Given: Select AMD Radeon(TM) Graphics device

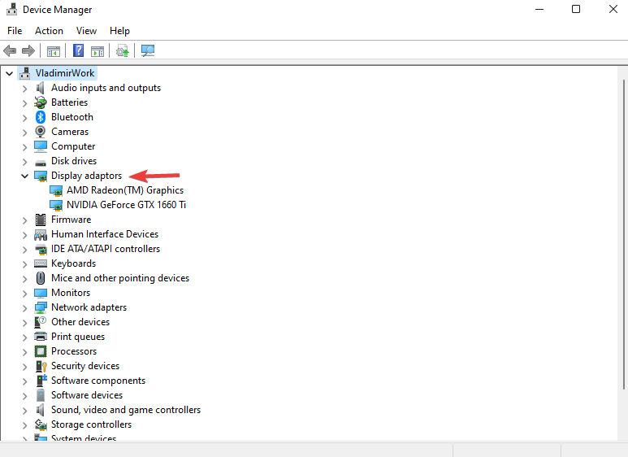Looking at the screenshot, I should coord(125,190).
